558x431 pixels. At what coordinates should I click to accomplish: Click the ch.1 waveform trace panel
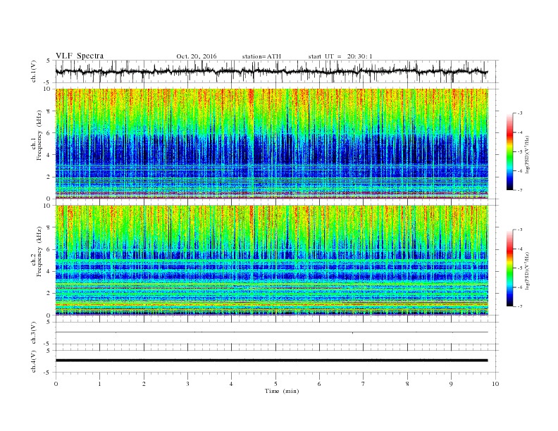[271, 71]
